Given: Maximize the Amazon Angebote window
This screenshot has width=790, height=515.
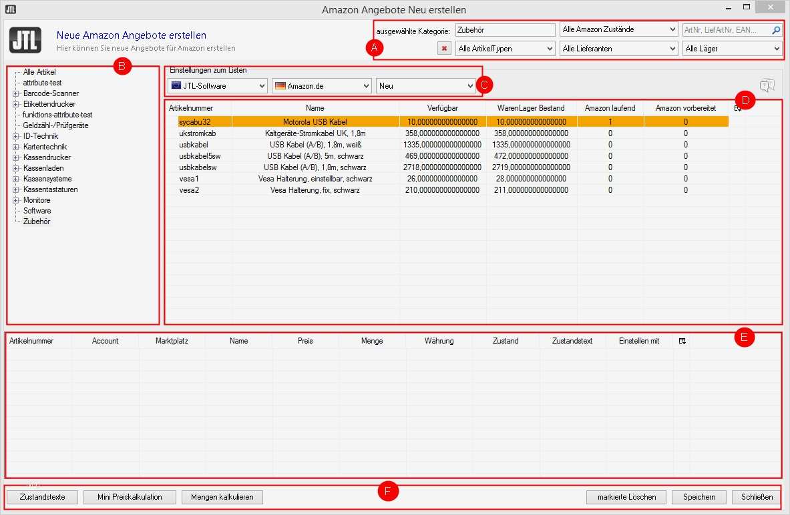Looking at the screenshot, I should [747, 7].
